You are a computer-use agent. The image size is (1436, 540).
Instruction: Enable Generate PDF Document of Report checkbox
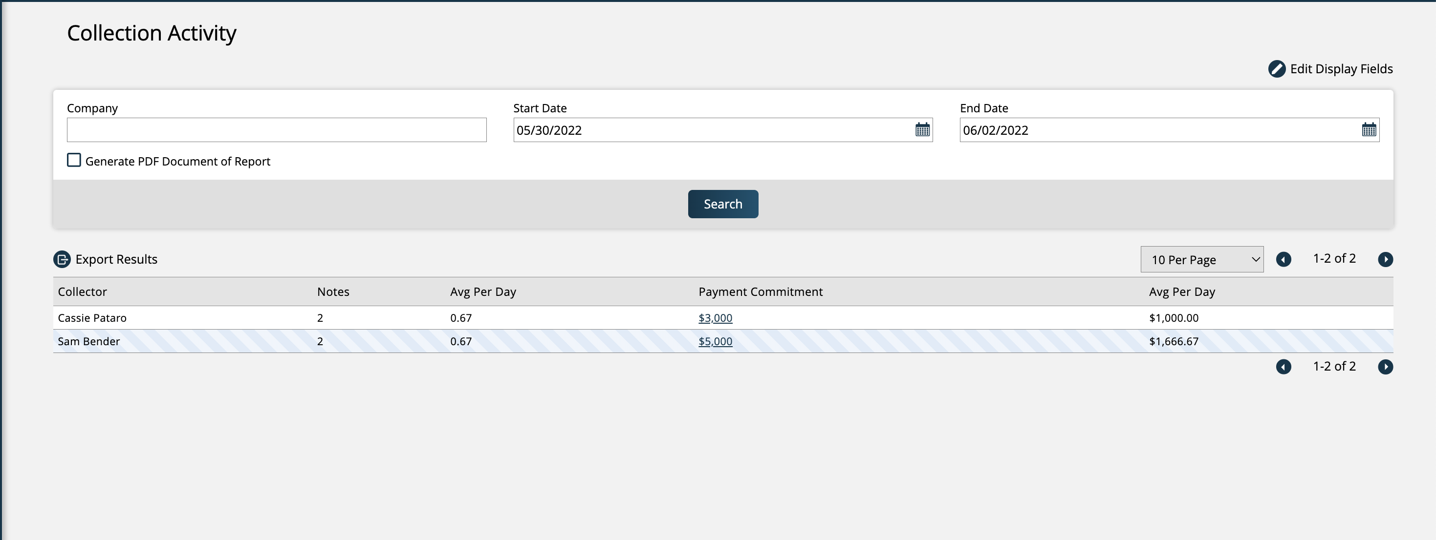(x=74, y=160)
